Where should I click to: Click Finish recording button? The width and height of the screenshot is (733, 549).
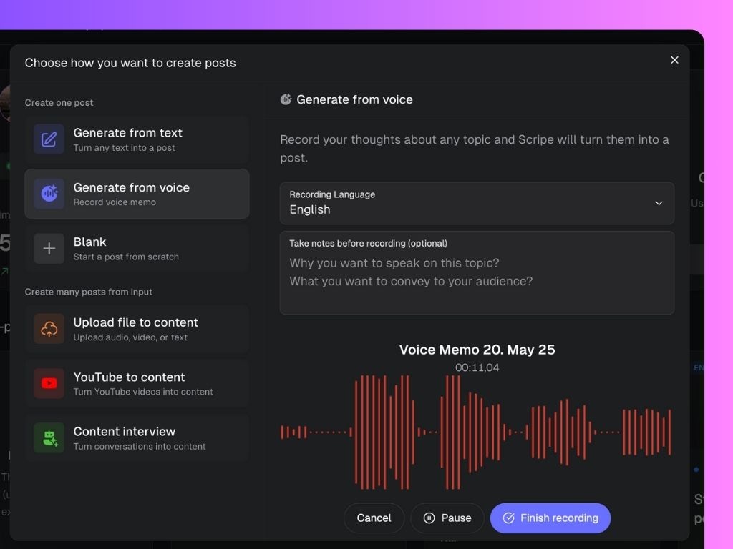(x=550, y=518)
